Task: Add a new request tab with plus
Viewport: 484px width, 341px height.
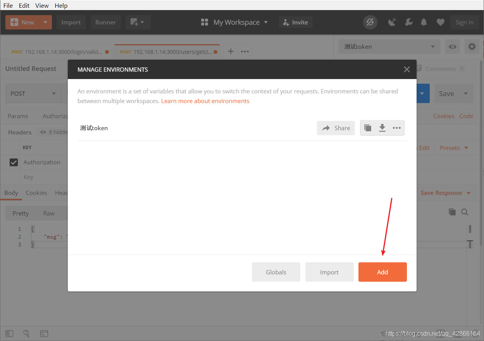Action: tap(231, 51)
